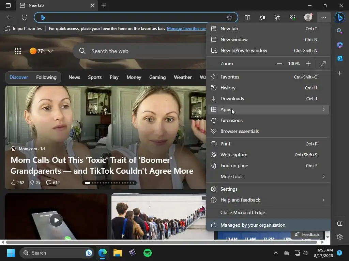The width and height of the screenshot is (349, 261).
Task: Select New InPrivate window menu item
Action: (x=244, y=50)
